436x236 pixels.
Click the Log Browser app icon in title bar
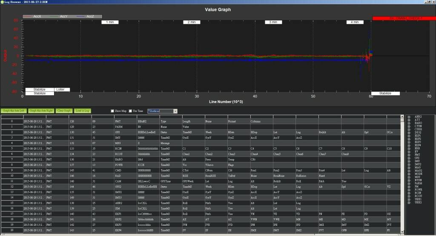[x=2, y=2]
